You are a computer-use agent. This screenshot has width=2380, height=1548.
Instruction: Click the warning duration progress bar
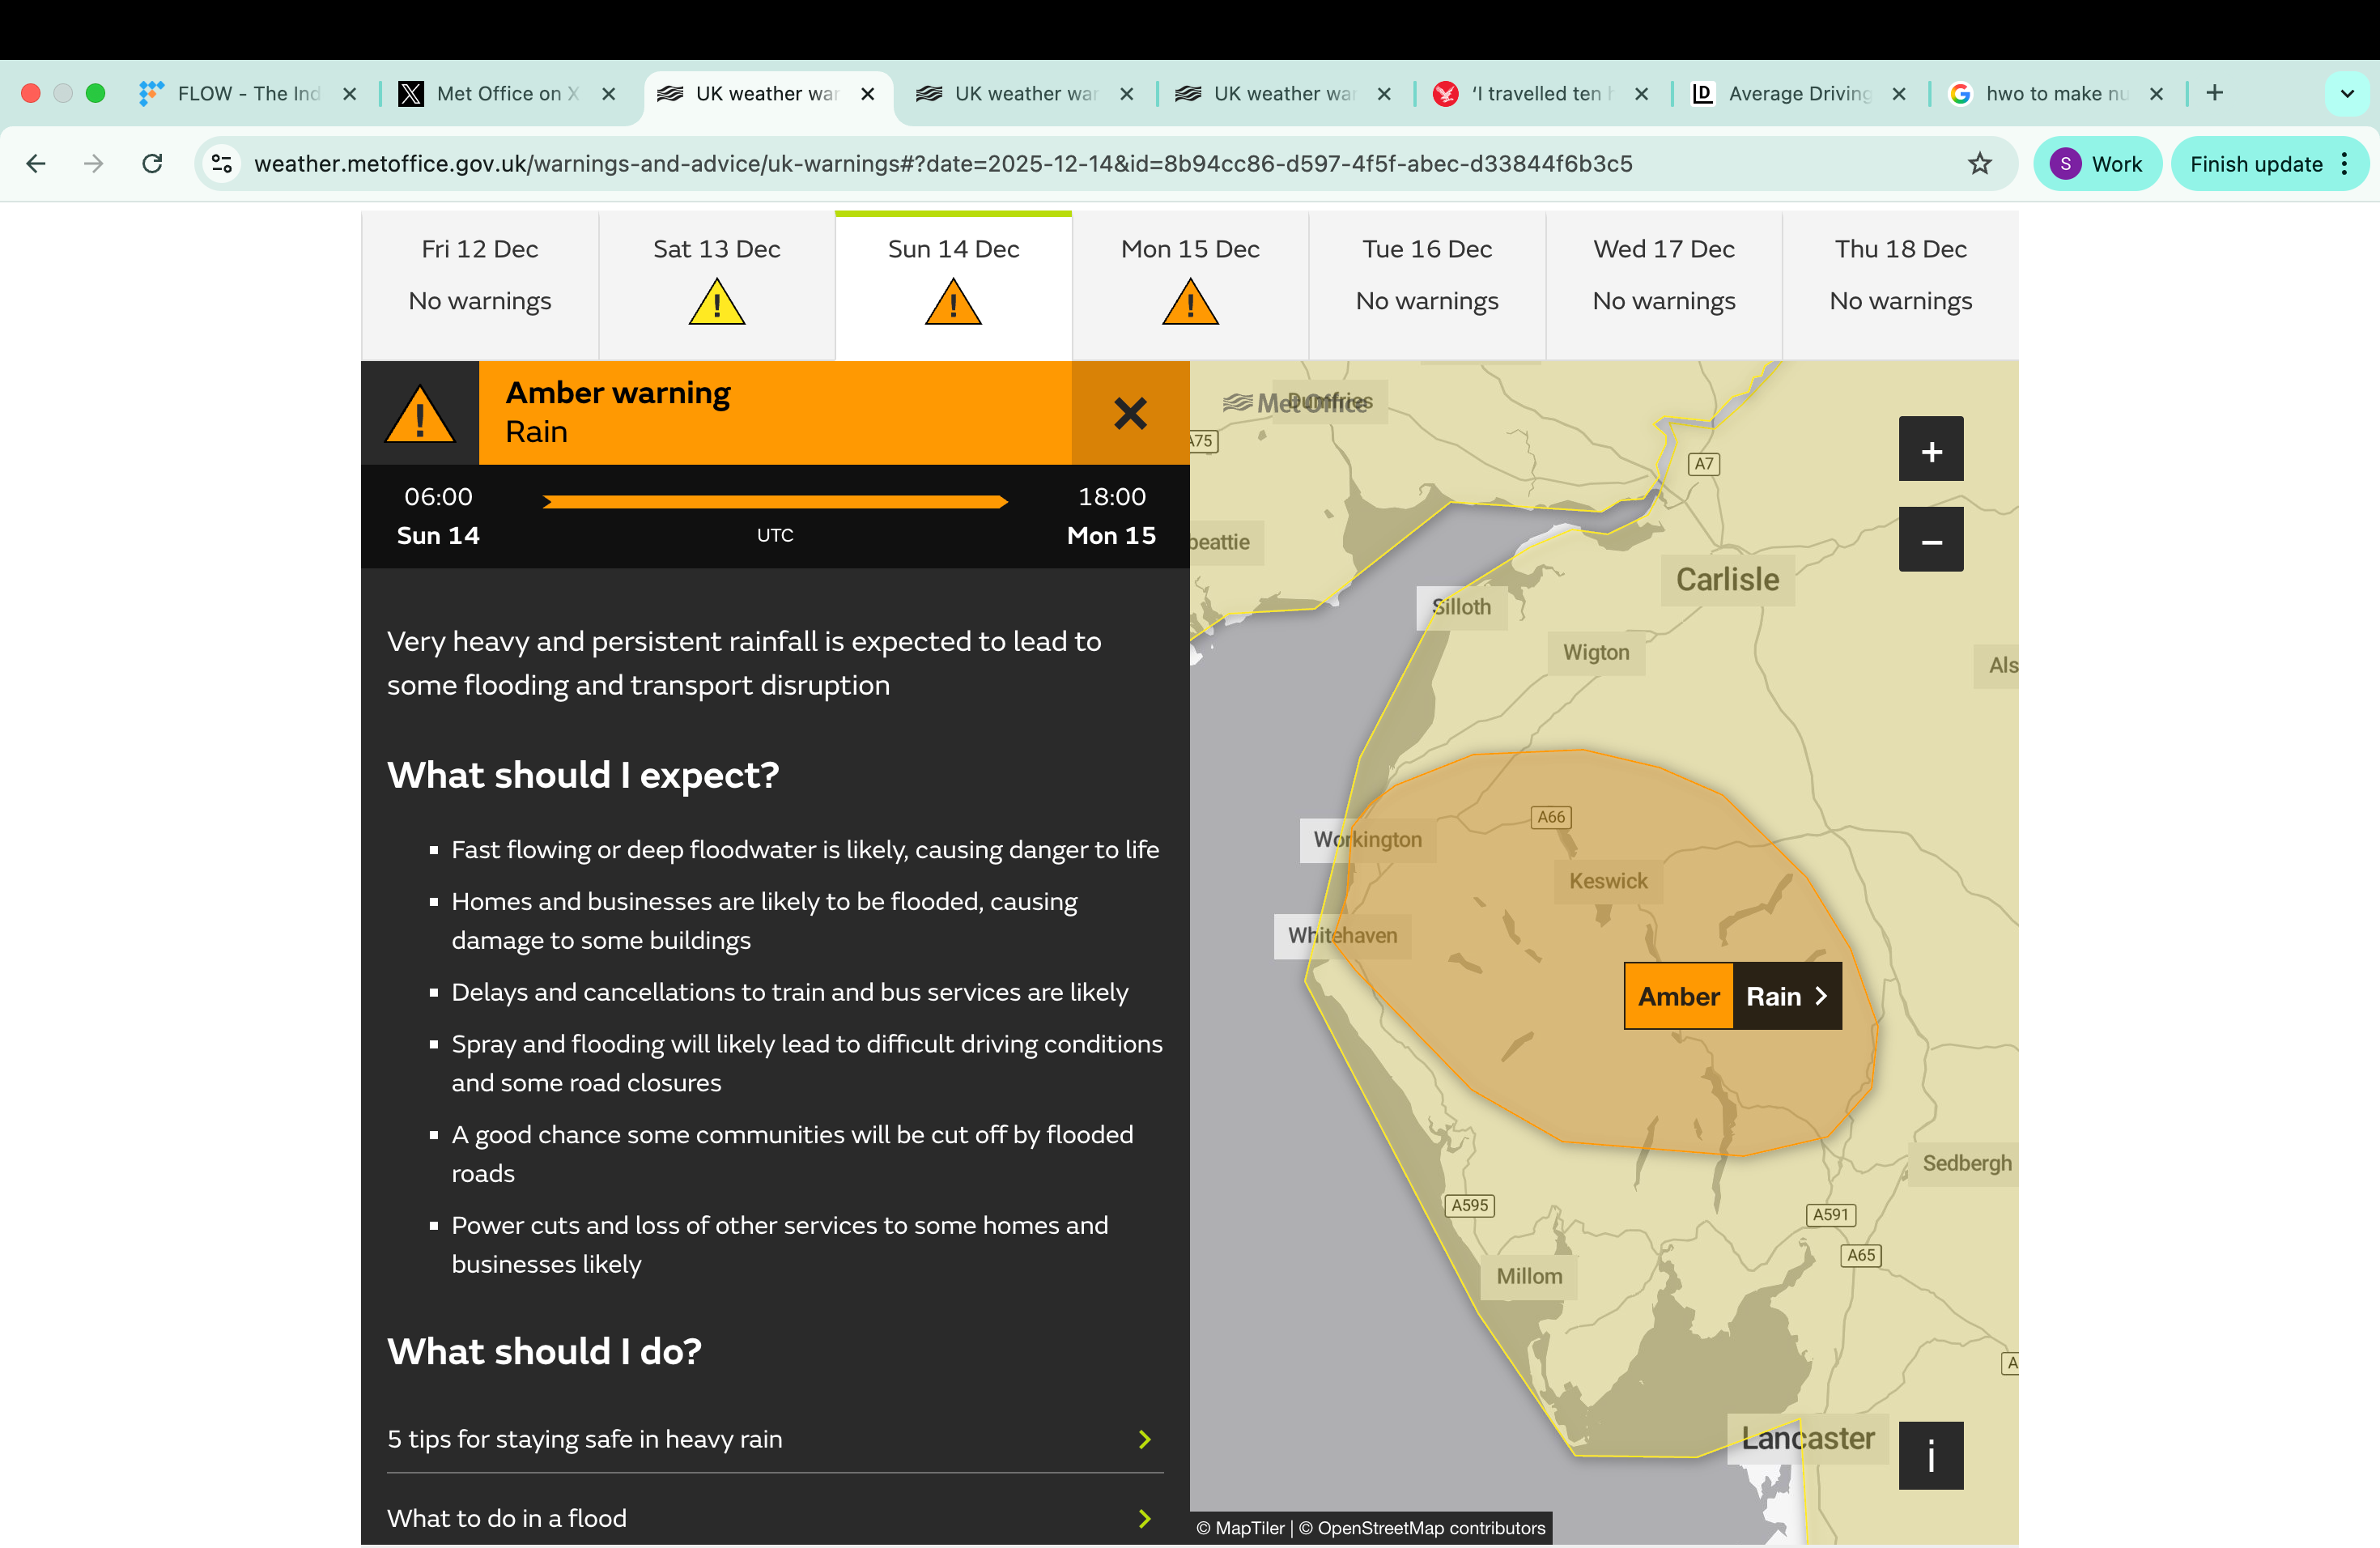tap(775, 502)
